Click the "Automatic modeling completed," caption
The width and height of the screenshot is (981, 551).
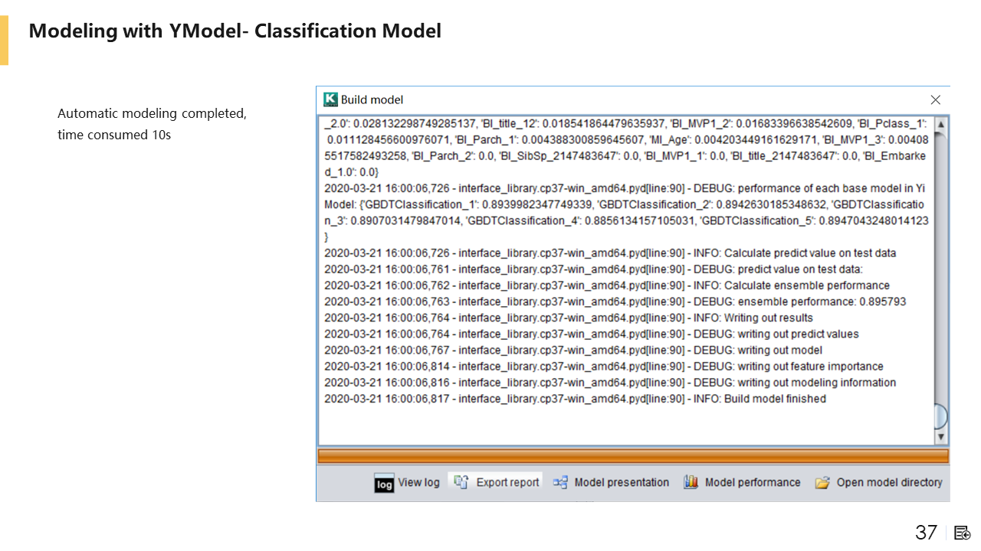click(152, 114)
